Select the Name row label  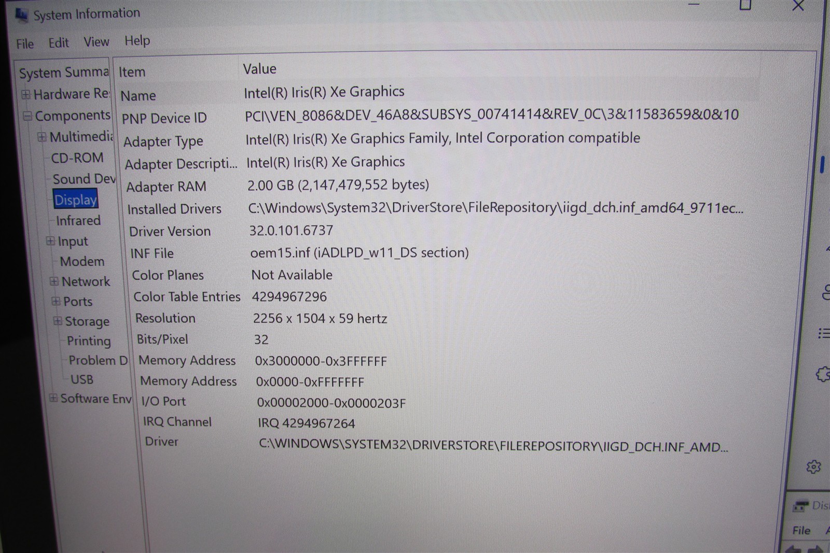pos(138,96)
